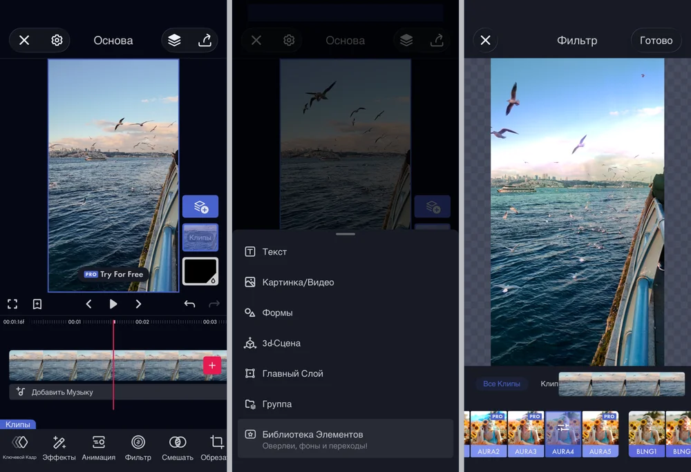691x472 pixels.
Task: Open the Анимация tool in bottom toolbar
Action: [x=98, y=447]
